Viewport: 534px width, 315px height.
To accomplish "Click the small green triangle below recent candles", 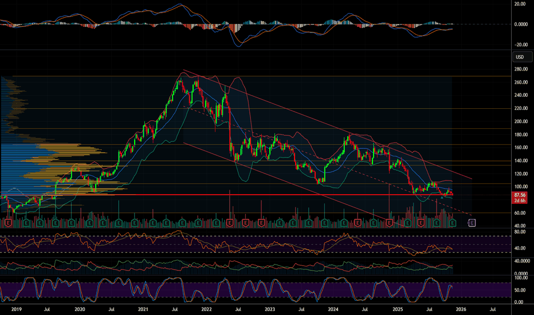I will coord(443,198).
